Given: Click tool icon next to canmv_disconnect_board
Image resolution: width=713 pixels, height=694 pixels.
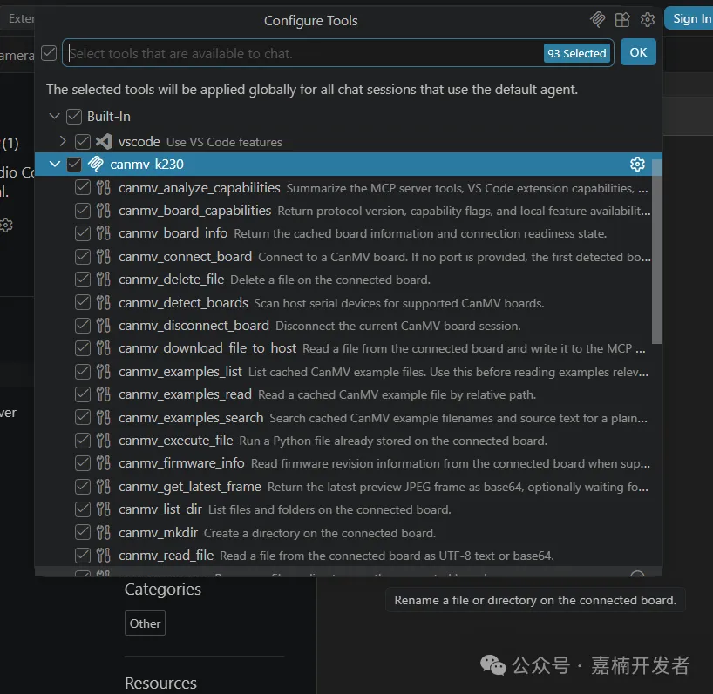Looking at the screenshot, I should 103,325.
